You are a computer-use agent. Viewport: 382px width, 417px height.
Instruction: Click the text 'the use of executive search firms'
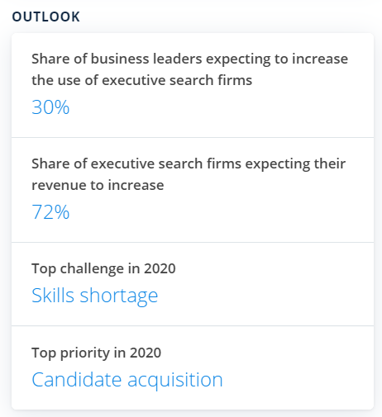pyautogui.click(x=142, y=80)
